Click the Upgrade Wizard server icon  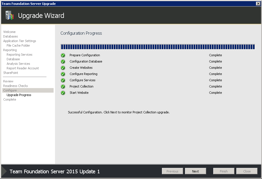pos(9,15)
